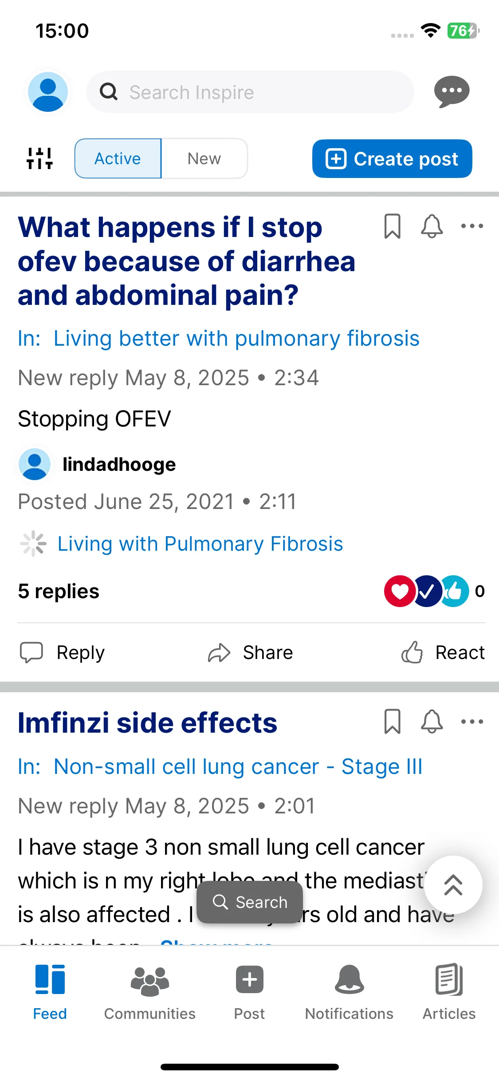Open Living better with pulmonary fibrosis link
The image size is (499, 1081).
pyautogui.click(x=236, y=338)
